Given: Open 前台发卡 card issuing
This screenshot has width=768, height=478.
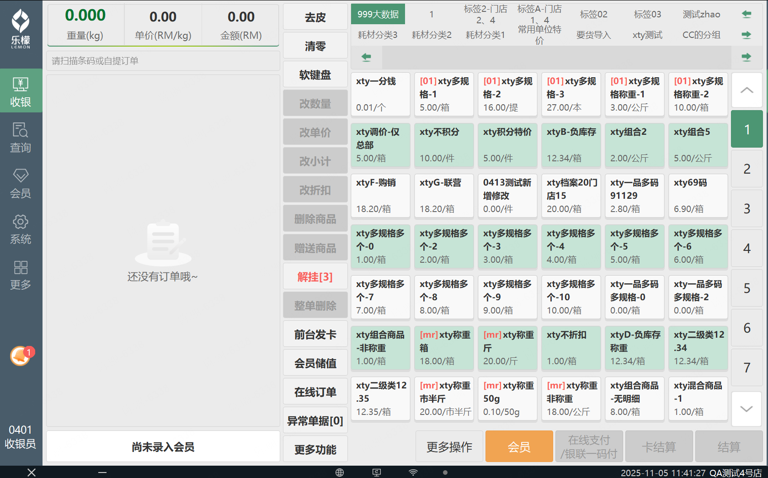Looking at the screenshot, I should coord(315,335).
